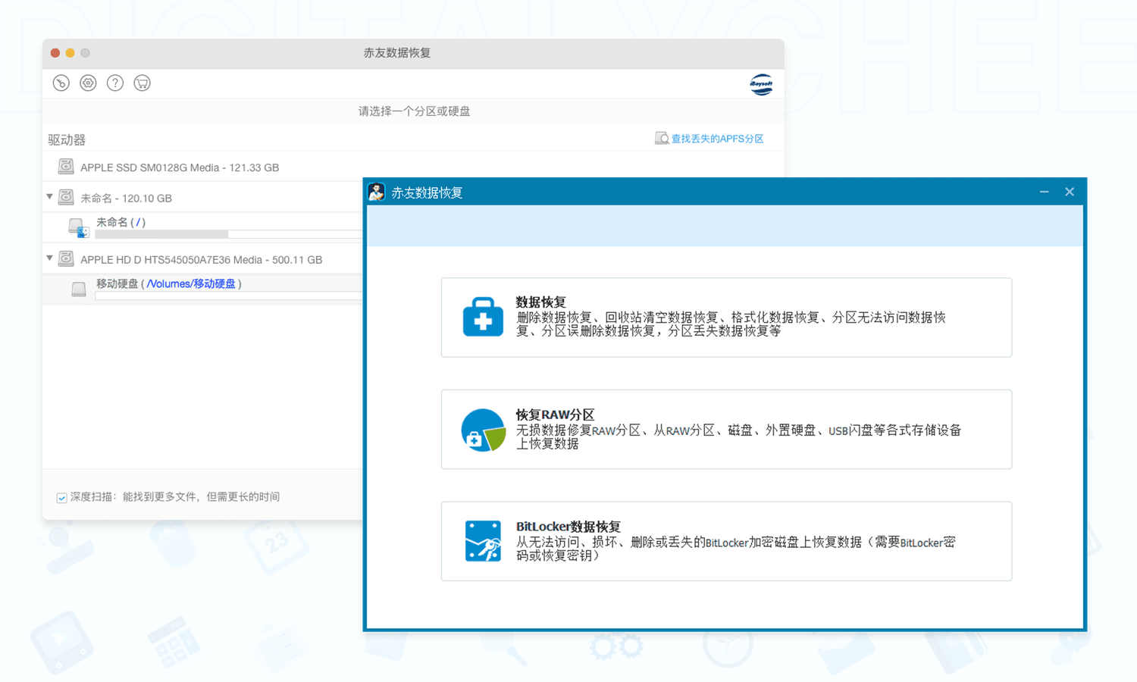Select APPLE SSD SM0128G Media drive

coord(179,167)
